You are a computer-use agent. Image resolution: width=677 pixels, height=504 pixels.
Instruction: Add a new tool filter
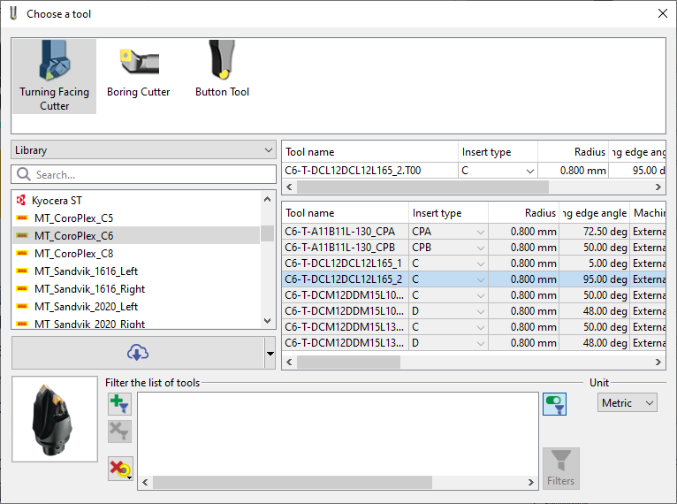point(119,404)
